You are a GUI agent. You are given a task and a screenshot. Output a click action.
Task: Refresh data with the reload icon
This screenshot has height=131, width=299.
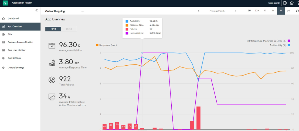(x=297, y=11)
